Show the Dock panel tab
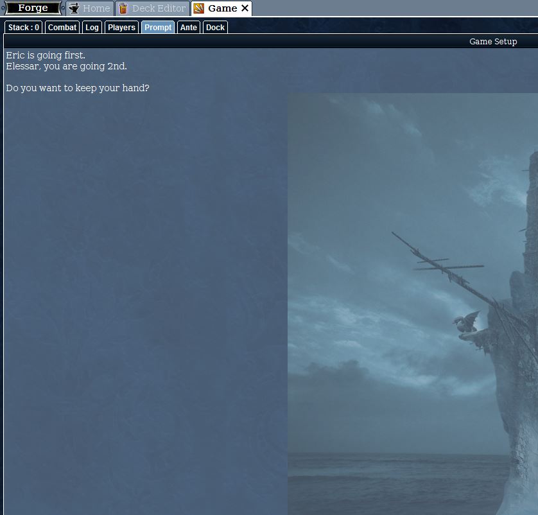The width and height of the screenshot is (538, 515). 215,28
